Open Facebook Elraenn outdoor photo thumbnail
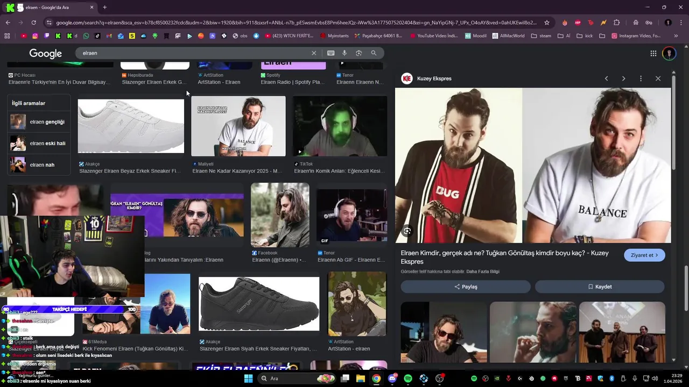Viewport: 689px width, 387px height. (280, 215)
